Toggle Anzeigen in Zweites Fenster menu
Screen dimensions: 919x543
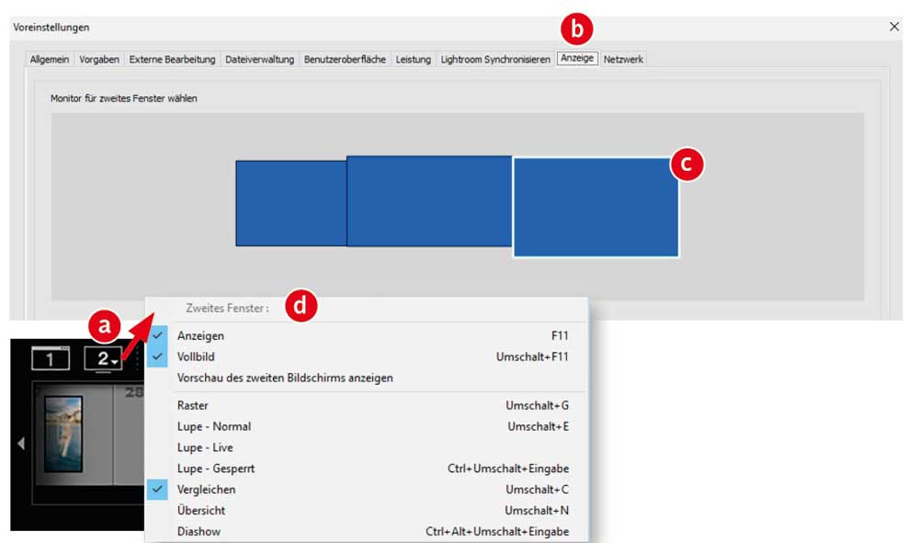367,335
